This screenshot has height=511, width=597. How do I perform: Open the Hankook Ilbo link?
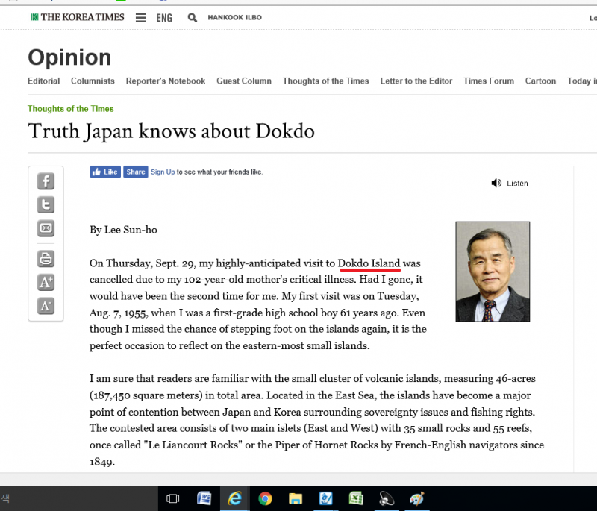pyautogui.click(x=234, y=17)
